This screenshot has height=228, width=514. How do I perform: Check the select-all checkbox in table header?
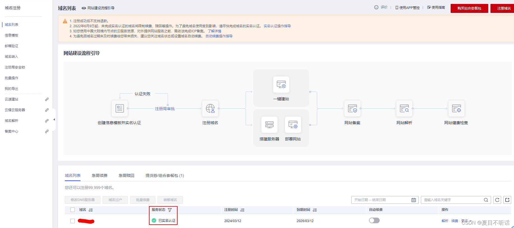tap(73, 210)
